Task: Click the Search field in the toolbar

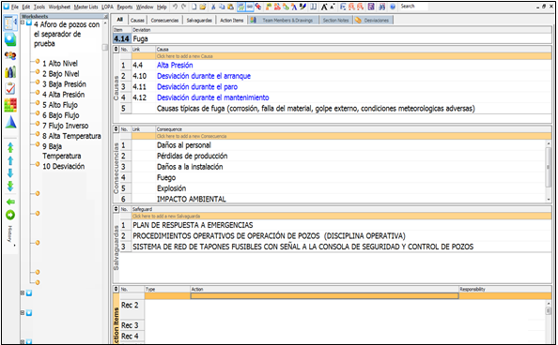Action: coord(413,7)
